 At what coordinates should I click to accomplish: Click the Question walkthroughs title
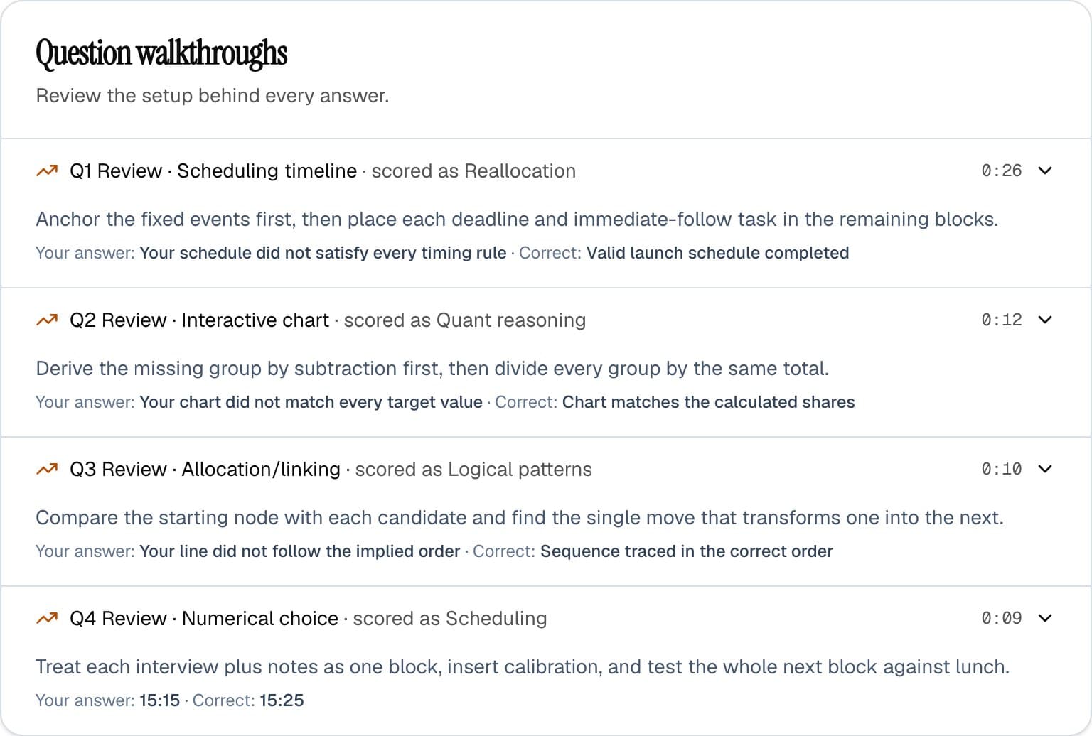[x=161, y=54]
